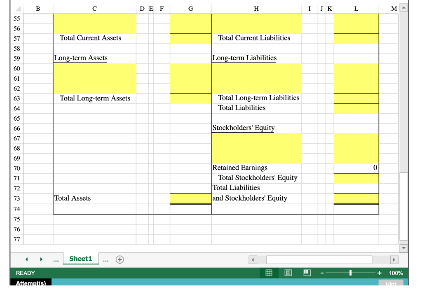
Task: Add a new worksheet with the plus icon
Action: [x=119, y=259]
